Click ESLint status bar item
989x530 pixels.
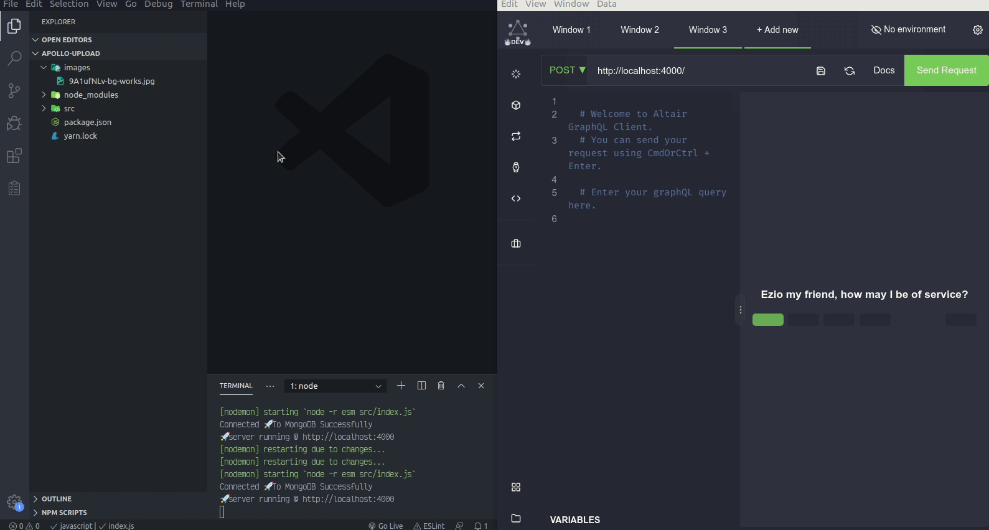coord(429,526)
